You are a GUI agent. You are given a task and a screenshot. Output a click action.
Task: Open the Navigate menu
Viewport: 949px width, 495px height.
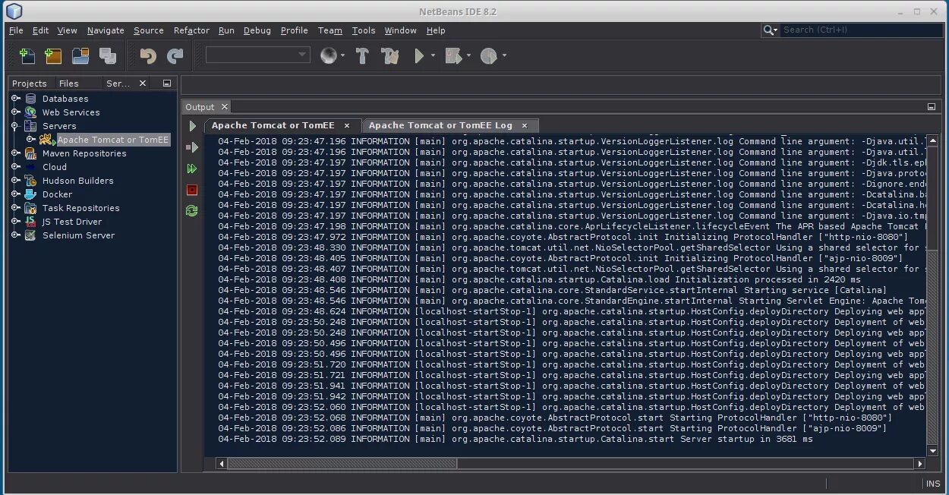coord(106,30)
